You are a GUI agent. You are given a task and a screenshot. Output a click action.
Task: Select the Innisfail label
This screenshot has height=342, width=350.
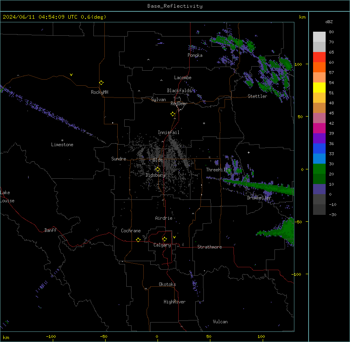tap(169, 132)
